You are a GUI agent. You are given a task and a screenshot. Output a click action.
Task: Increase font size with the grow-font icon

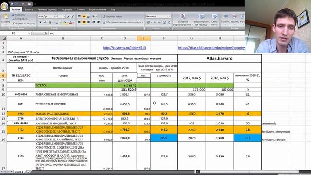point(68,16)
